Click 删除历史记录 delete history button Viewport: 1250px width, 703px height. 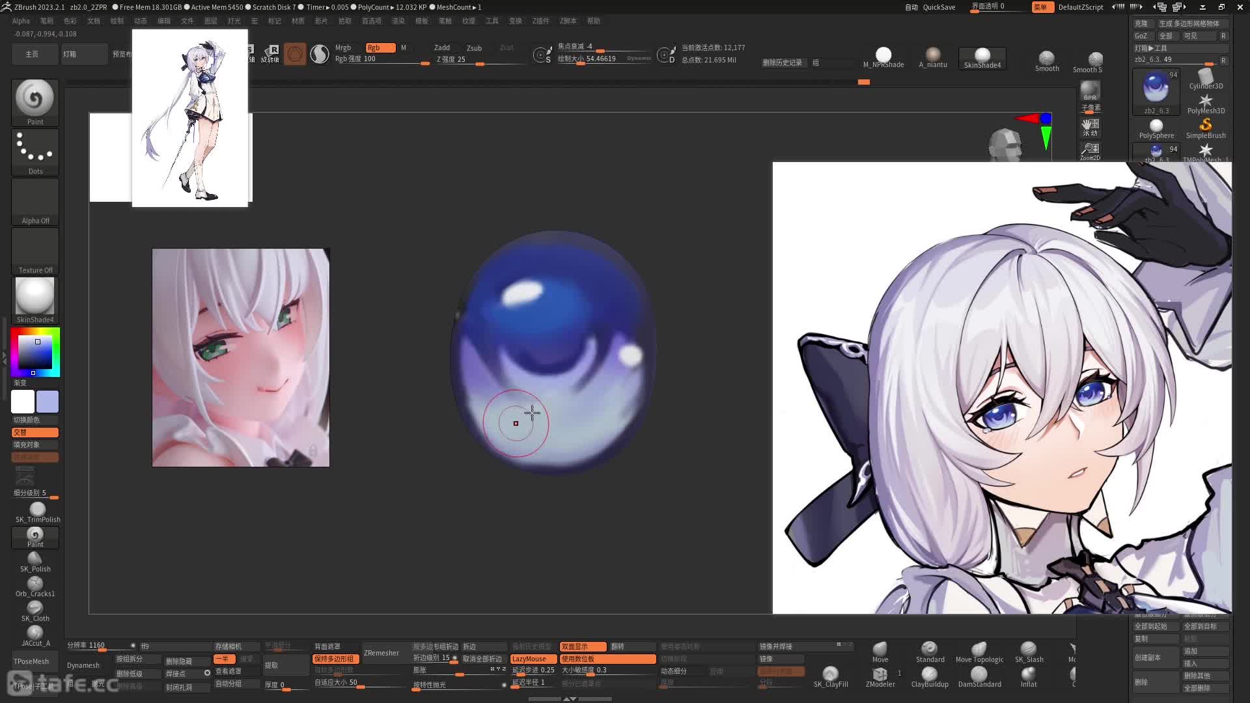point(783,62)
